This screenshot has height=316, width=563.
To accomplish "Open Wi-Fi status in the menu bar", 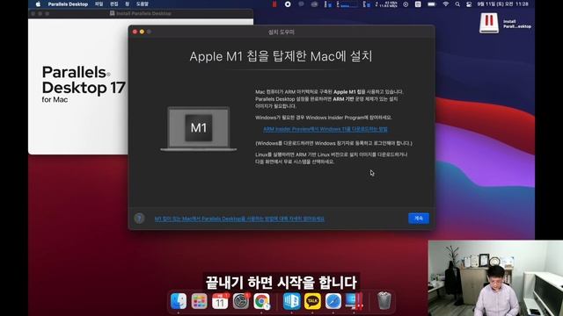I will (x=446, y=4).
